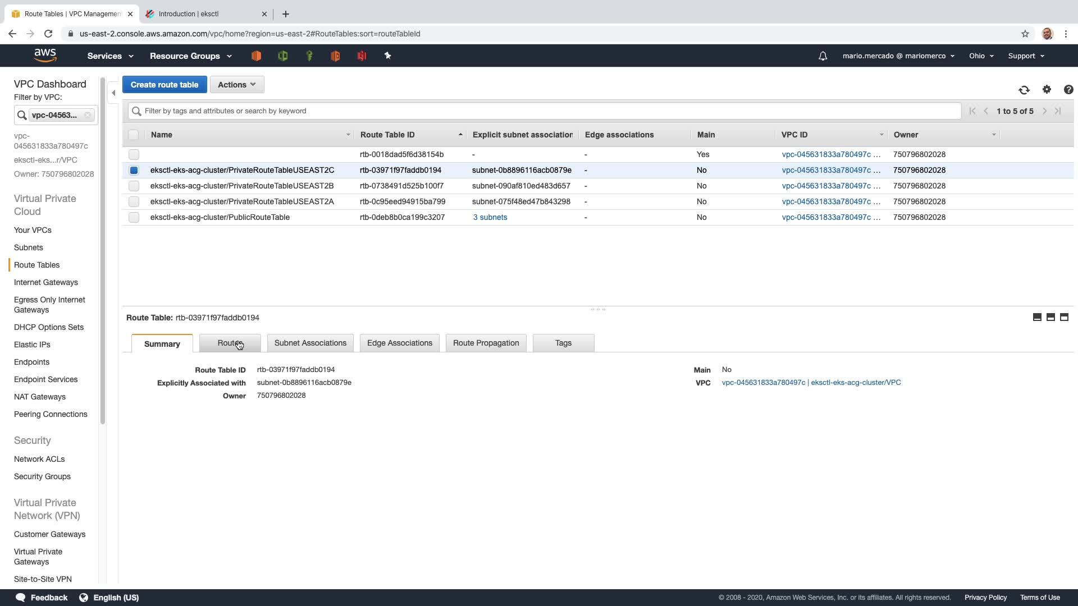
Task: Check the PublicRouteTable row checkbox
Action: pos(134,217)
